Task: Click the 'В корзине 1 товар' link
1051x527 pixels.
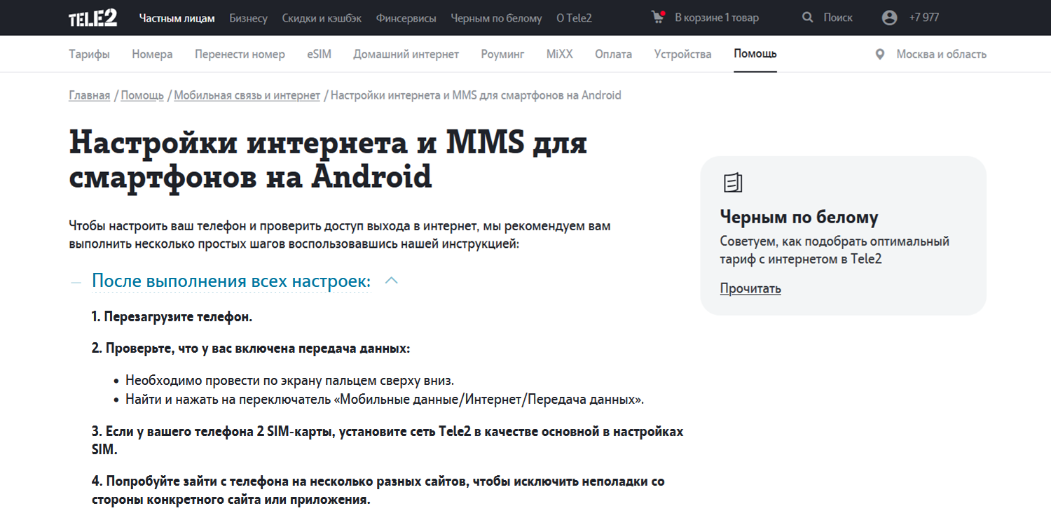Action: click(x=716, y=17)
